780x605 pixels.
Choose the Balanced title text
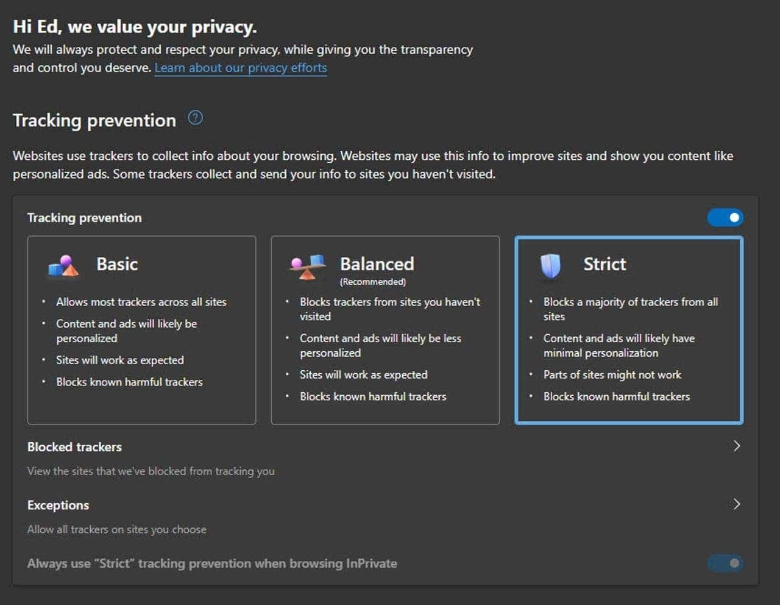377,264
